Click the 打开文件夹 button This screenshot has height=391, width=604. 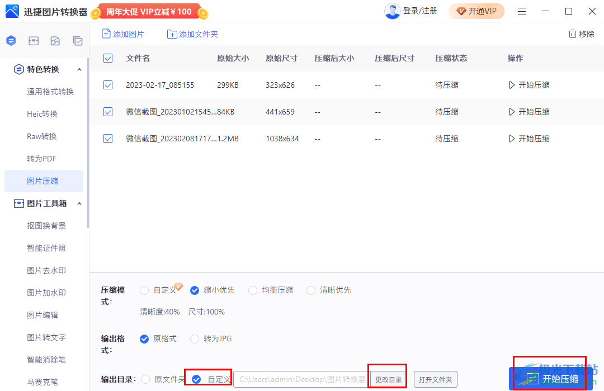pyautogui.click(x=435, y=379)
